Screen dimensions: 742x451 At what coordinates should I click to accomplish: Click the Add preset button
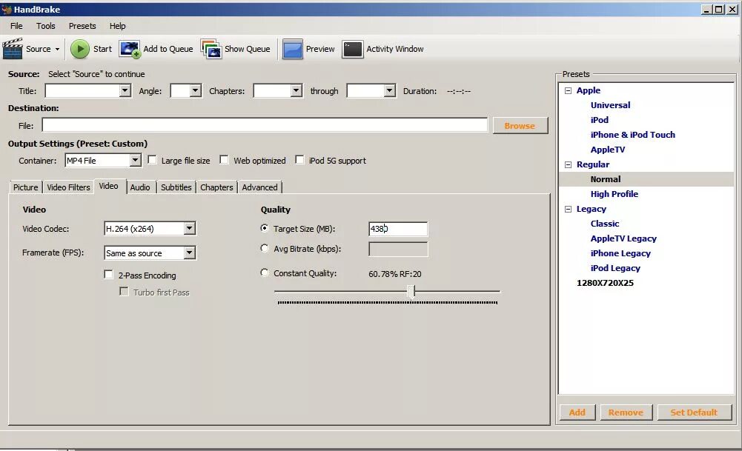pos(577,412)
